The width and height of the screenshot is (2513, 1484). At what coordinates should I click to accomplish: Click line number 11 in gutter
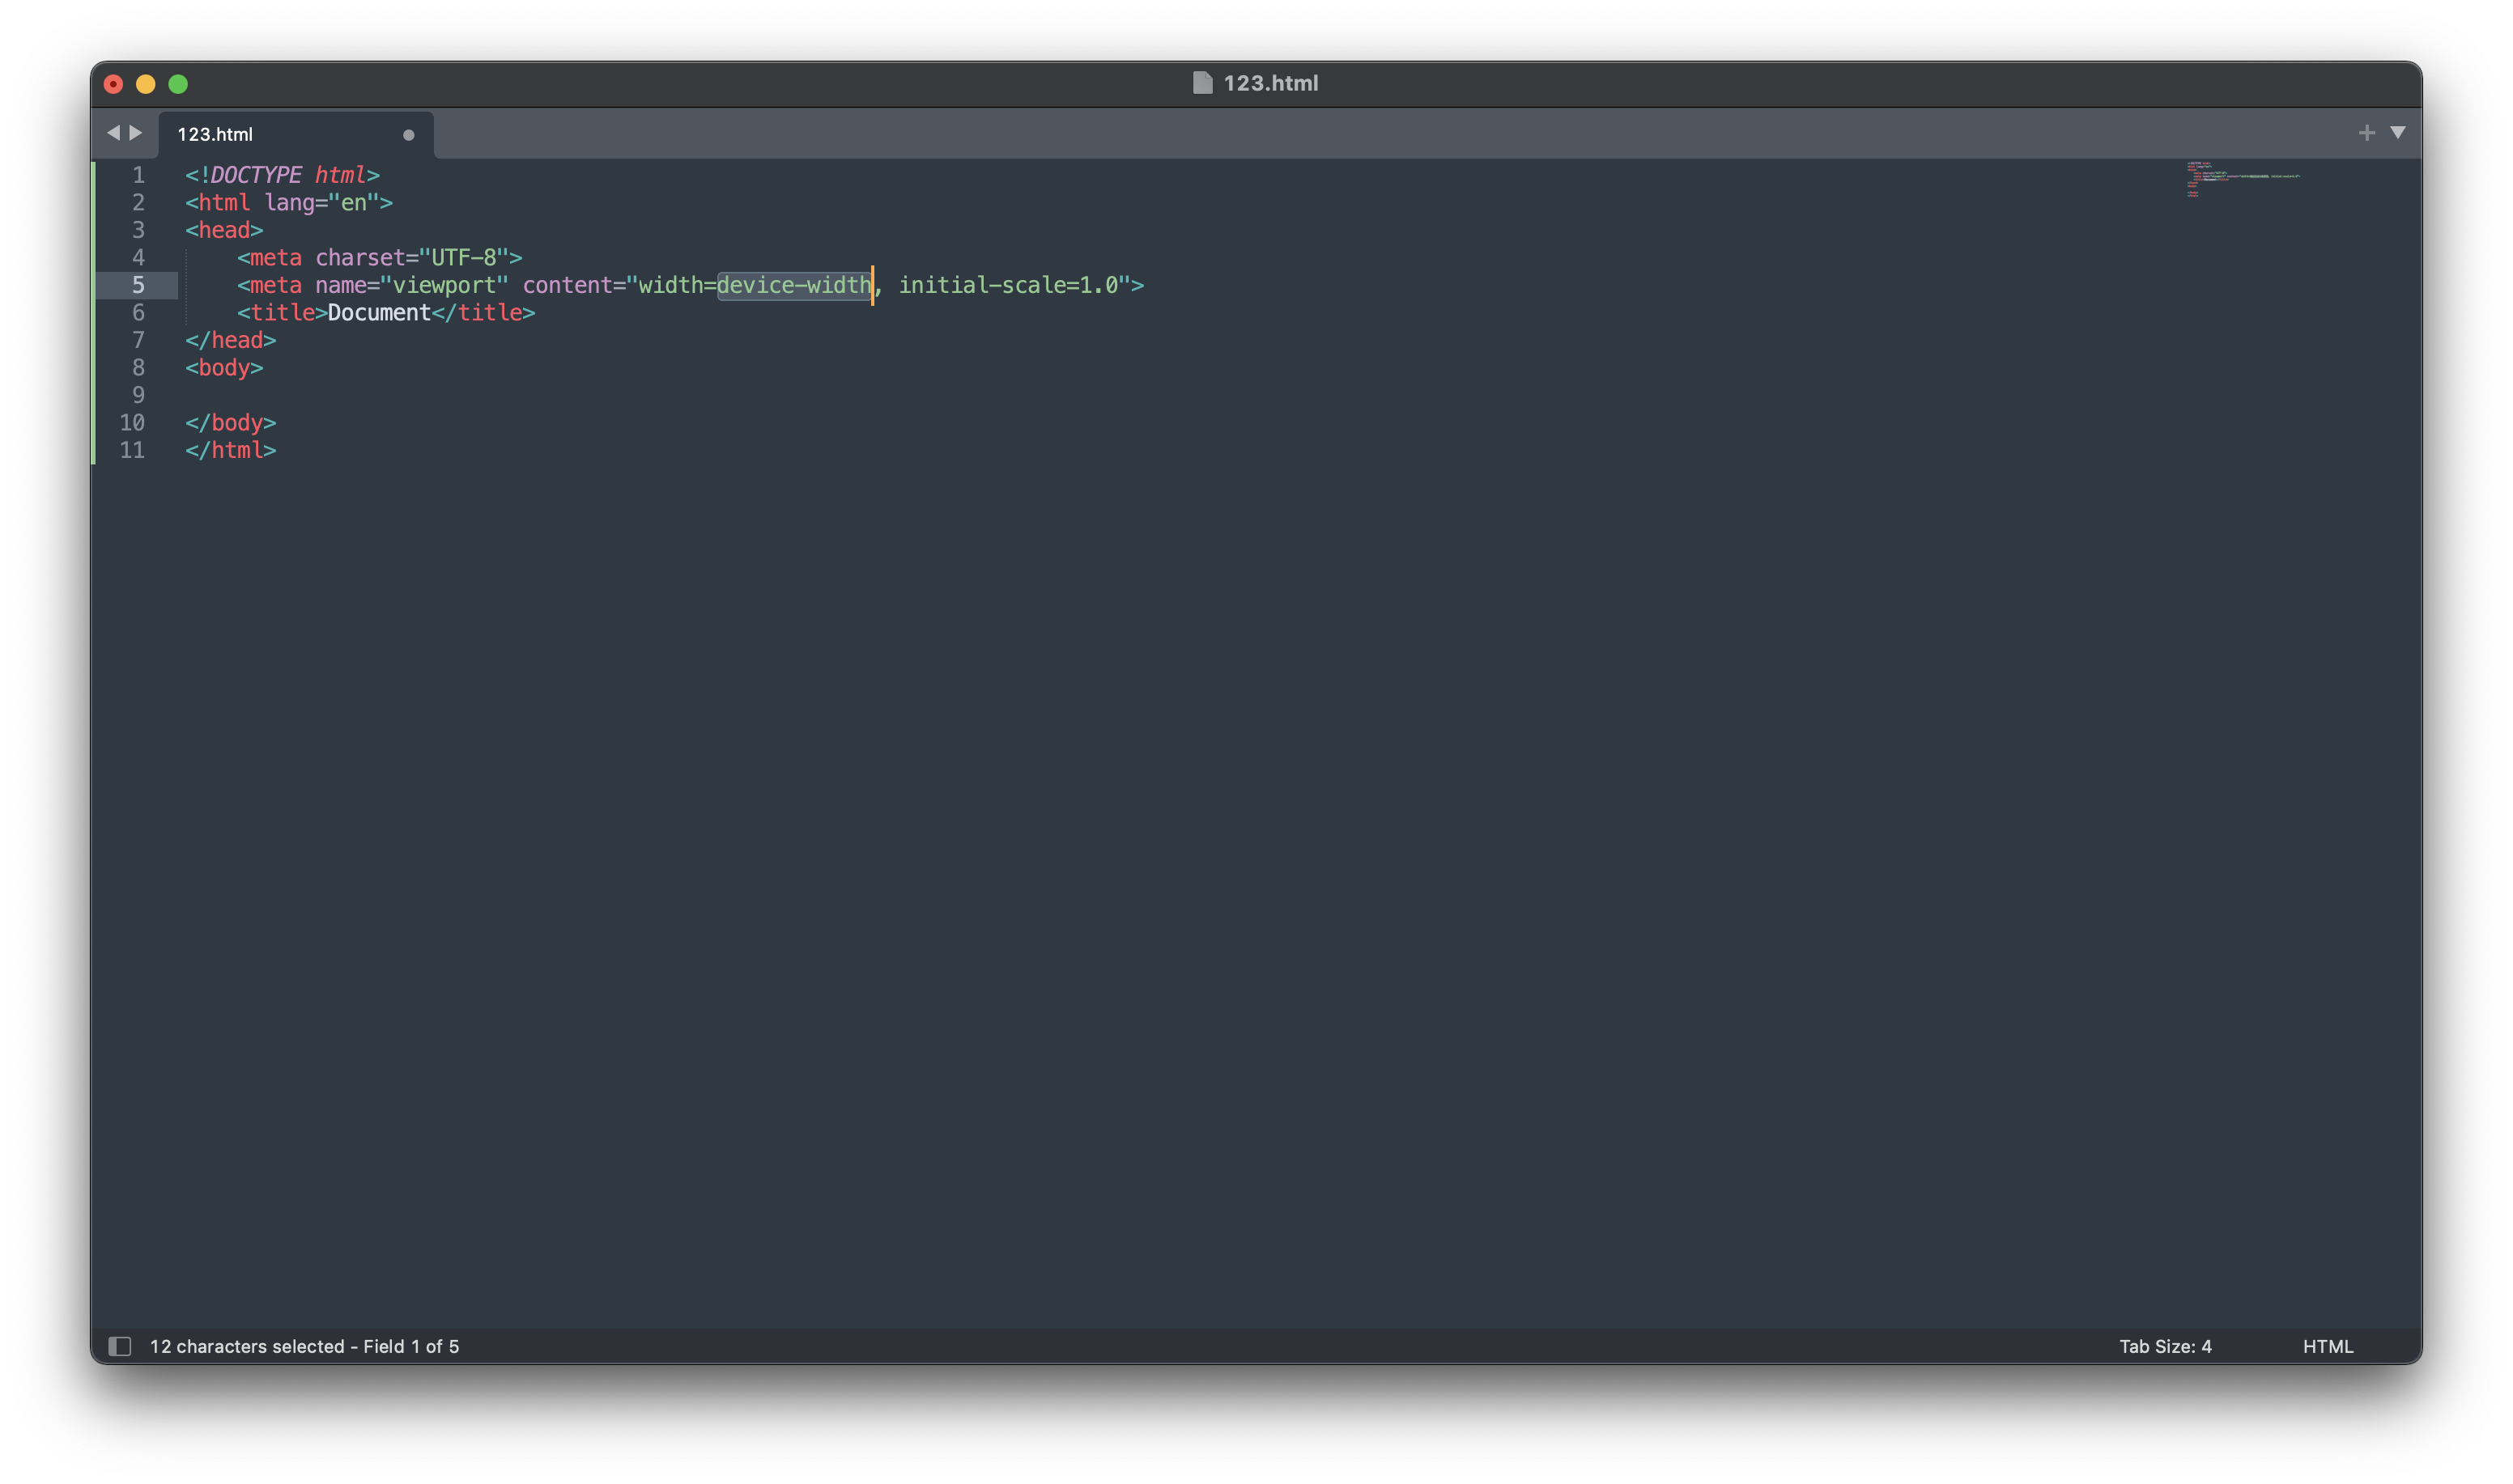[132, 450]
